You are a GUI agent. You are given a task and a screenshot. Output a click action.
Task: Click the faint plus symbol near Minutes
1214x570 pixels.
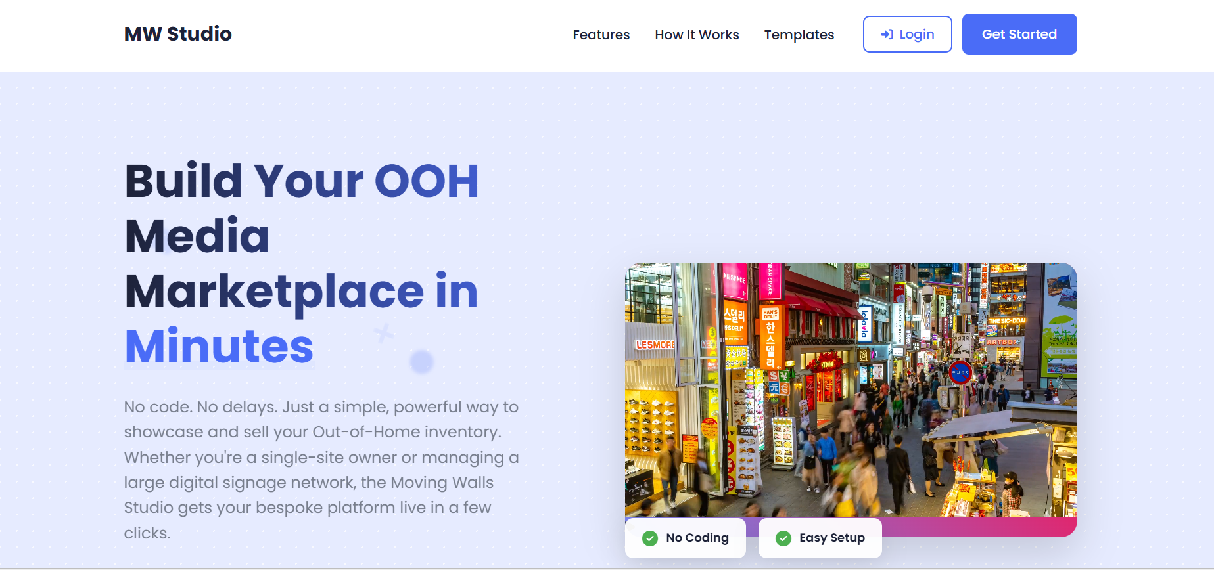click(x=384, y=334)
